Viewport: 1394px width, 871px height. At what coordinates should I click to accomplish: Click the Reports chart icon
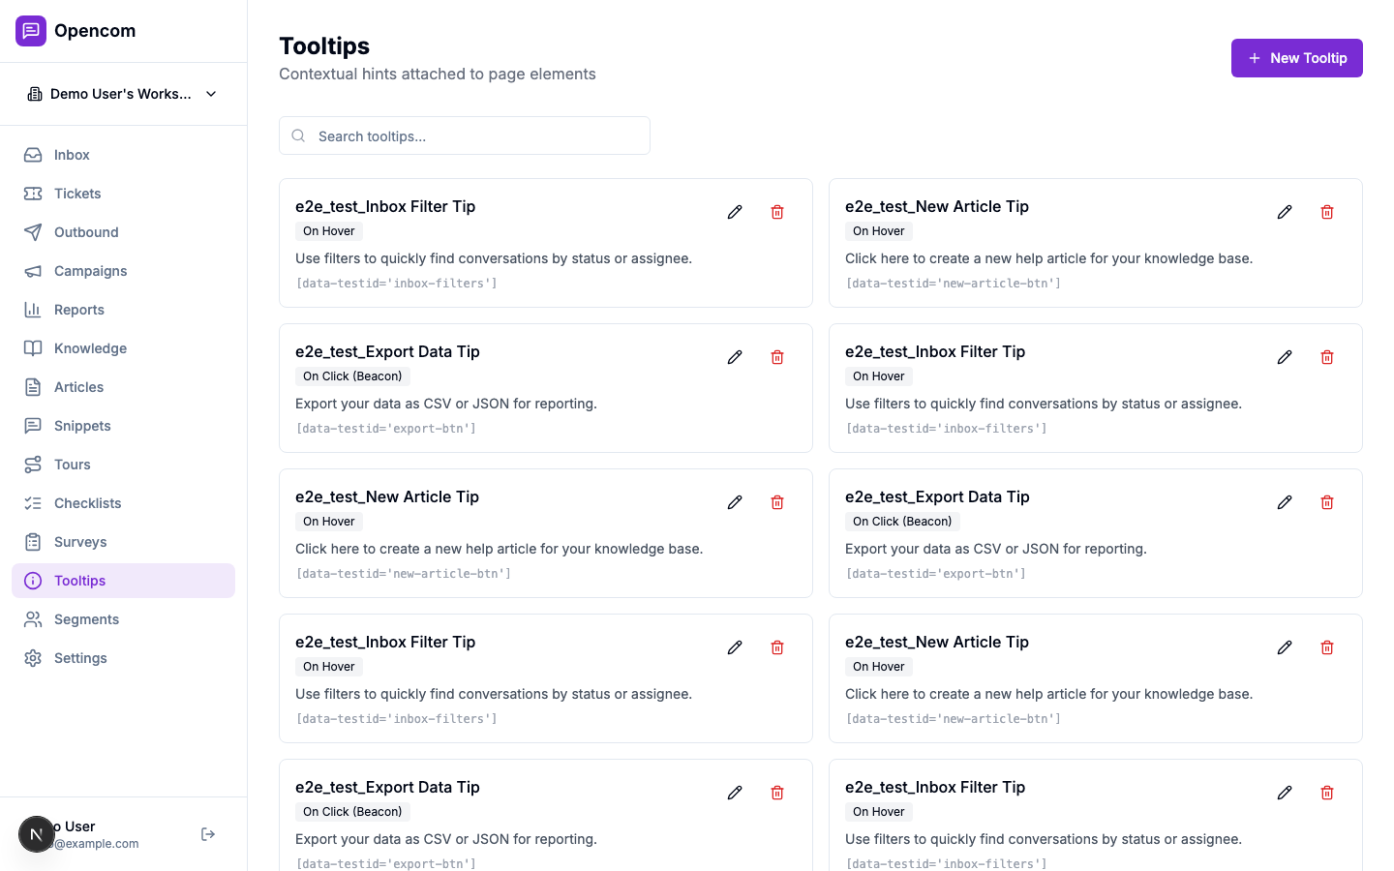32,310
